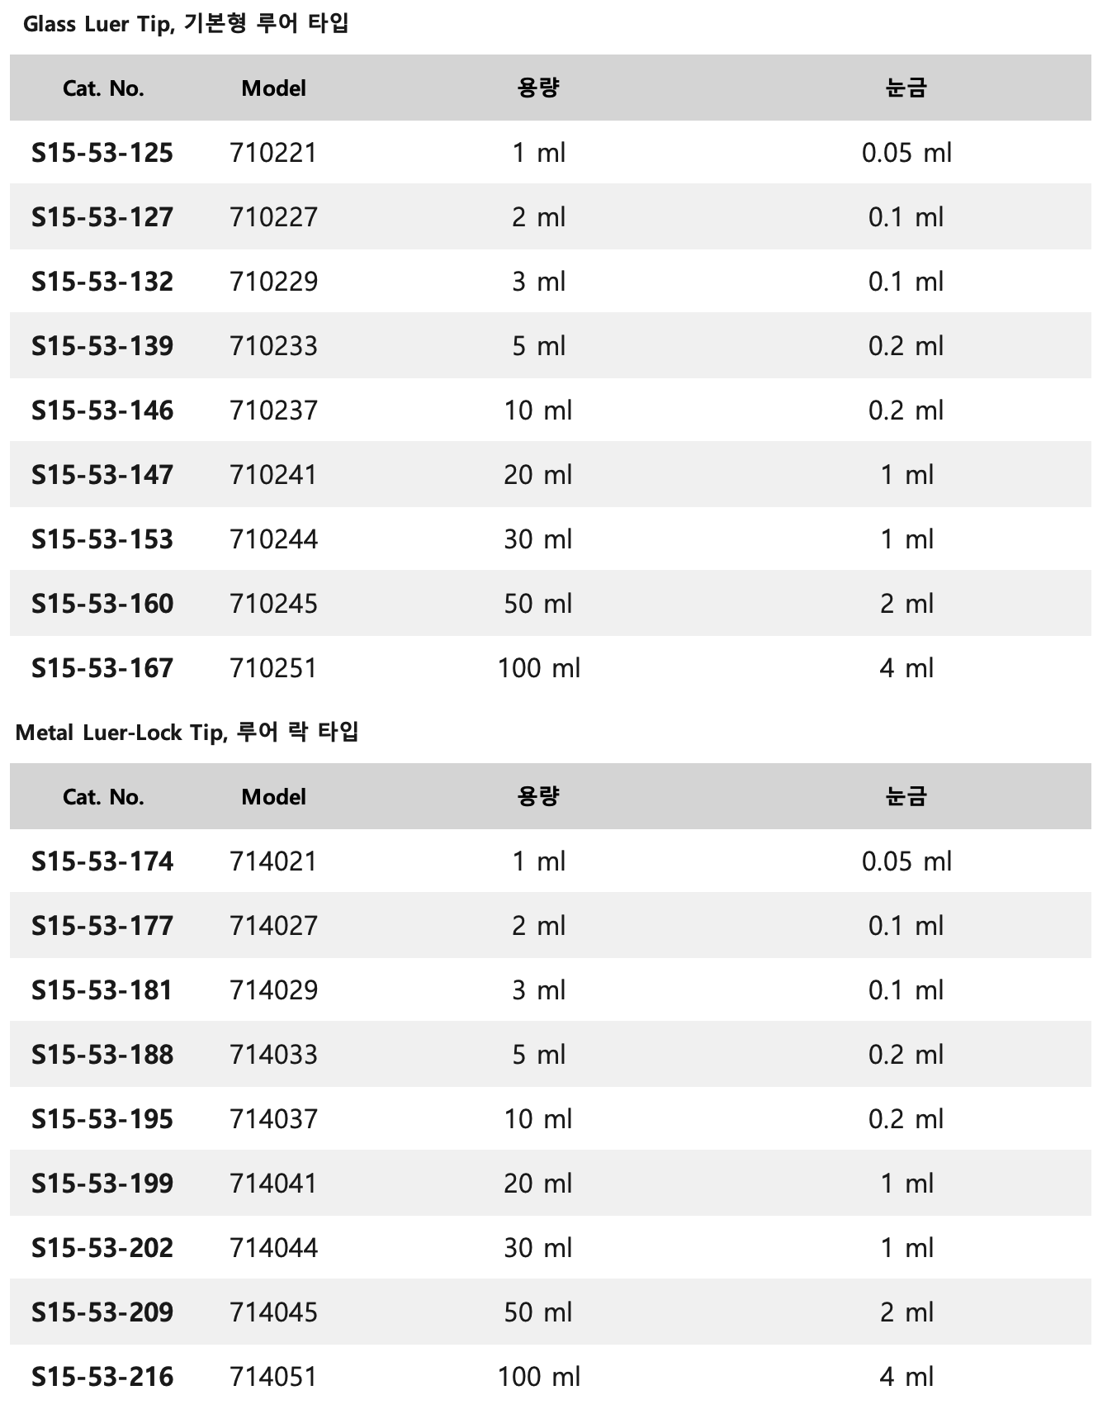Viewport: 1098px width, 1414px height.
Task: Click the 0.05 ml graduation for S15-53-174
Action: (906, 861)
